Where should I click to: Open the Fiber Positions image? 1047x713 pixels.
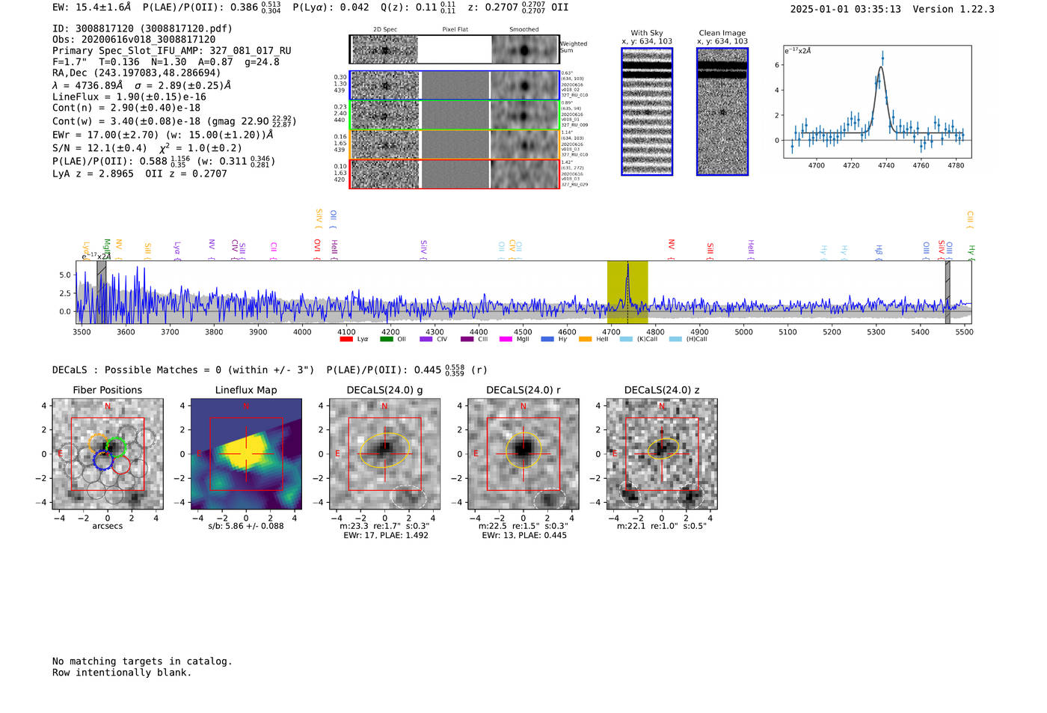click(x=108, y=454)
